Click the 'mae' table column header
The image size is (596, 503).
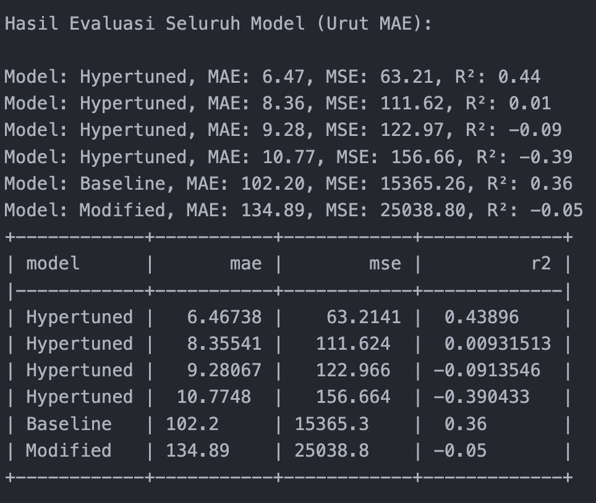(245, 264)
